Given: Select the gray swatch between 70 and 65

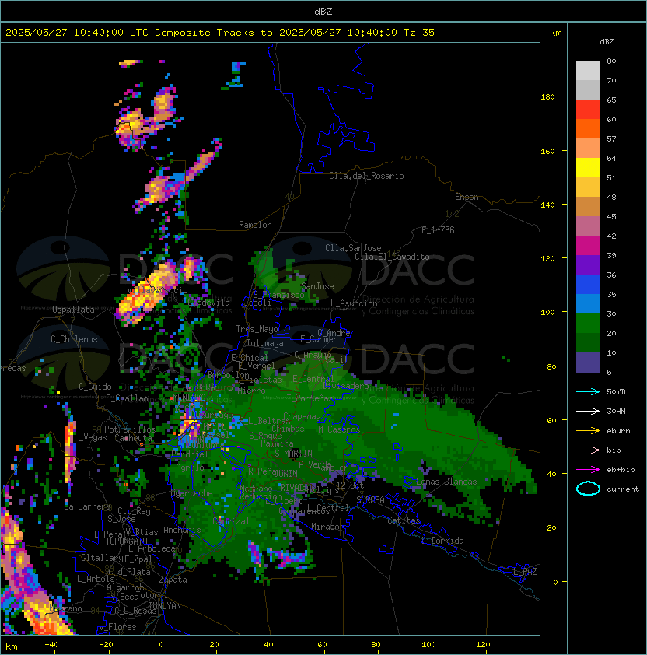Looking at the screenshot, I should point(588,89).
